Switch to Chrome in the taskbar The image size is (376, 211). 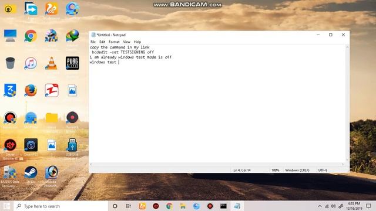tap(169, 206)
